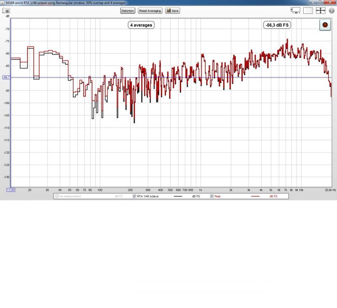Click the -56,3 dB FS level readout
Screen dimensions: 337x308
pos(277,25)
